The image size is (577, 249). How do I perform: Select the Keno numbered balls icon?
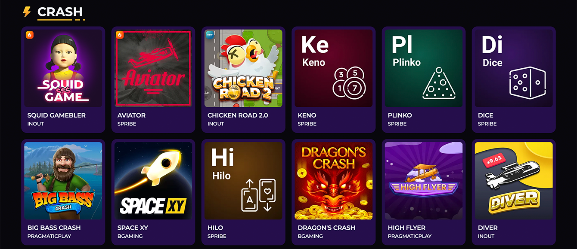point(349,82)
